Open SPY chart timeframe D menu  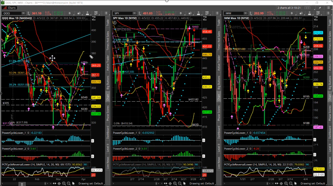tap(180, 13)
